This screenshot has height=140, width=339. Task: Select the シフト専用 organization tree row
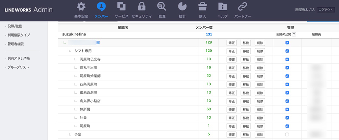[x=83, y=51]
